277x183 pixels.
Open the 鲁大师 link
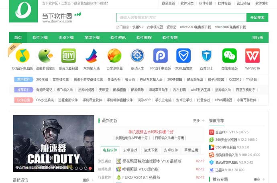(x=130, y=79)
